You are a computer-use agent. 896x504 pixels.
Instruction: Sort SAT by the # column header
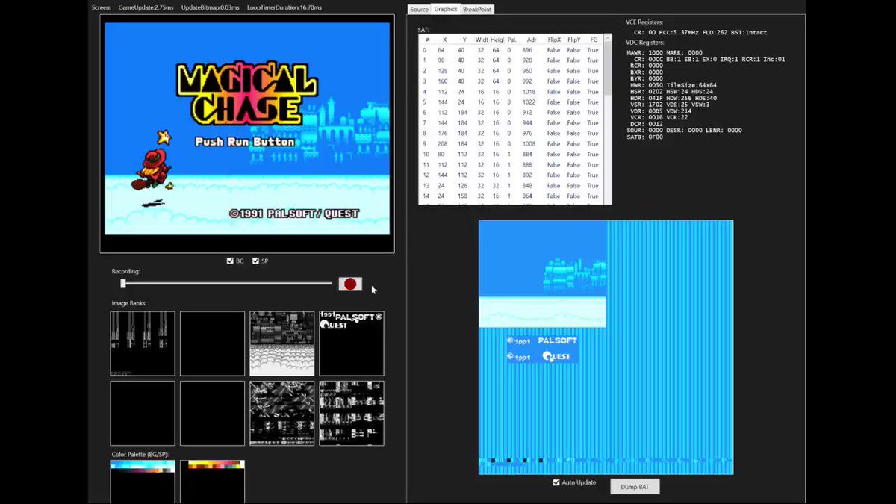(426, 40)
